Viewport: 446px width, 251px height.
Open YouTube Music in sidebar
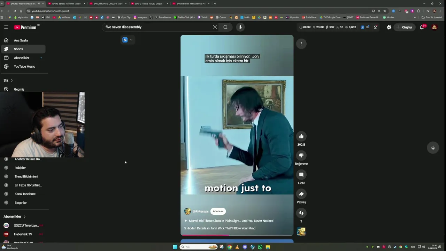click(x=23, y=67)
